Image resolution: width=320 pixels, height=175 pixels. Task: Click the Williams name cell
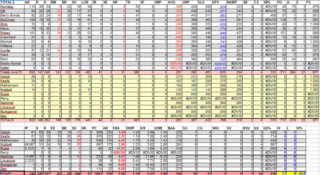[12, 46]
